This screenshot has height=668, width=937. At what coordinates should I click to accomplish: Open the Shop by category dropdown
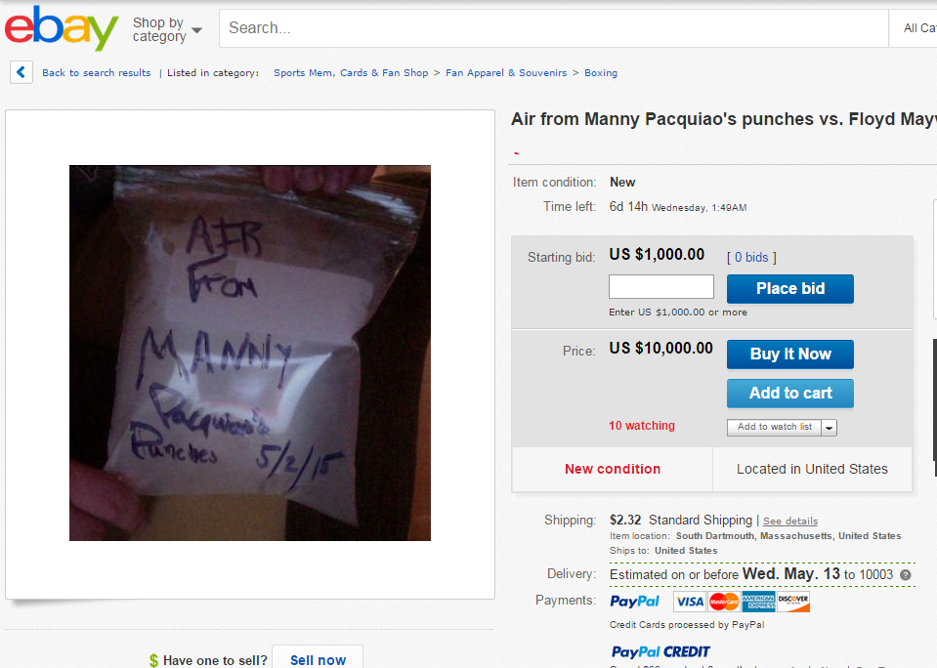coord(167,29)
